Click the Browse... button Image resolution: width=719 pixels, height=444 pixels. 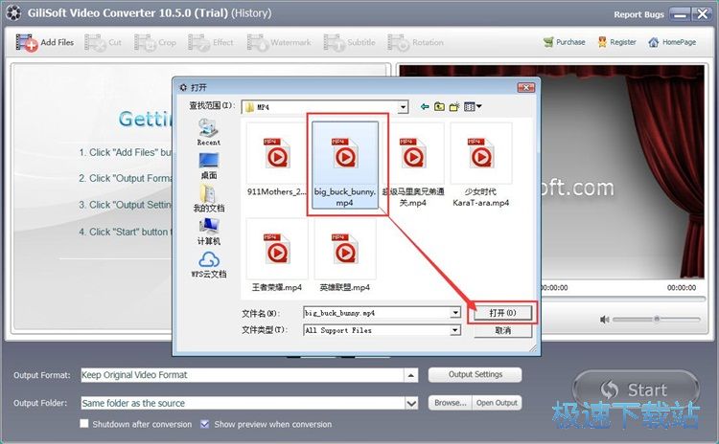tap(451, 403)
